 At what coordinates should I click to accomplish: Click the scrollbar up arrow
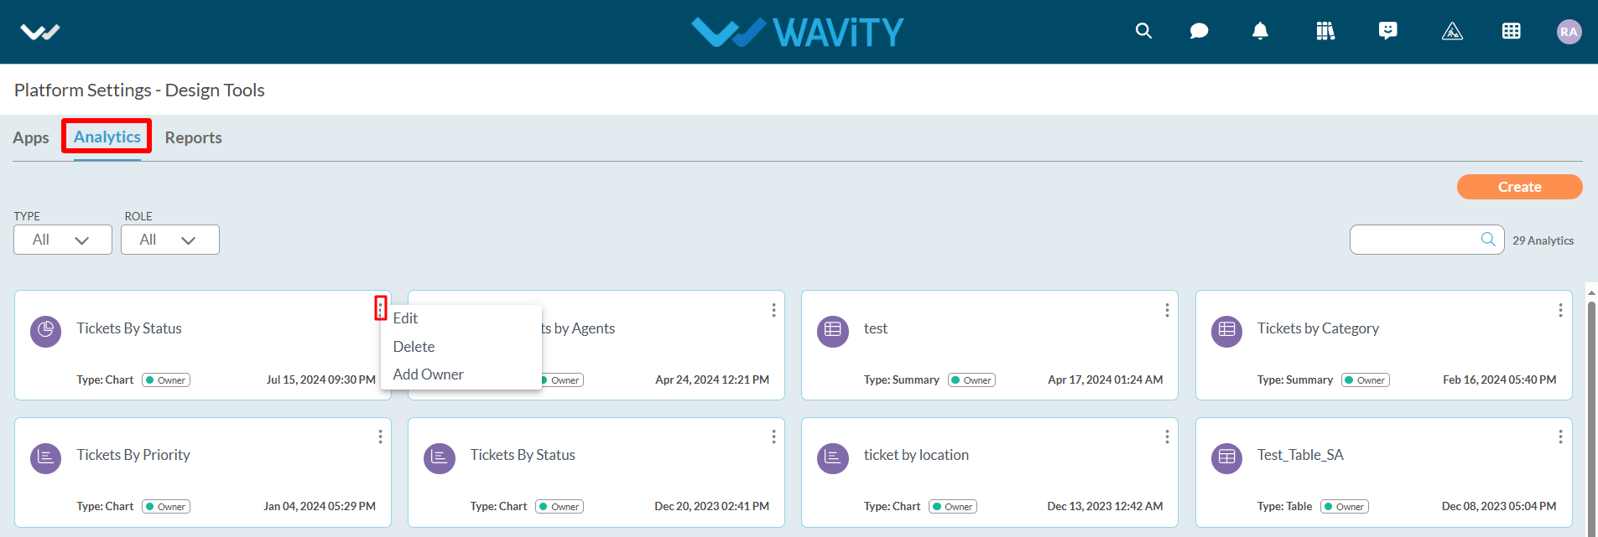[1591, 293]
